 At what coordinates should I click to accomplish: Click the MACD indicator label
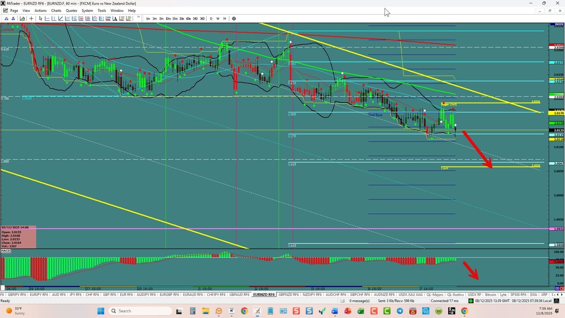tap(6, 251)
